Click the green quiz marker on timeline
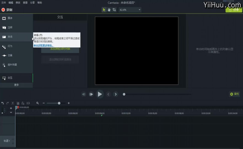The height and width of the screenshot is (149, 243). tap(102, 115)
